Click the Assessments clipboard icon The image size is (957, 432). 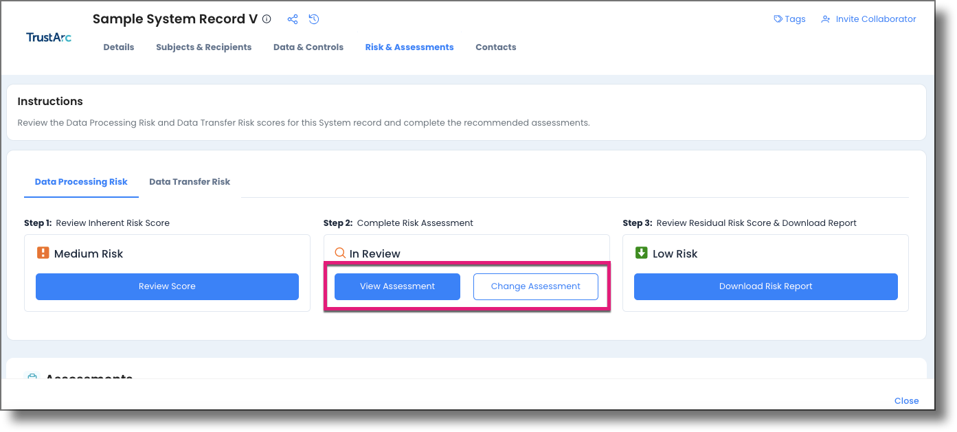click(32, 377)
